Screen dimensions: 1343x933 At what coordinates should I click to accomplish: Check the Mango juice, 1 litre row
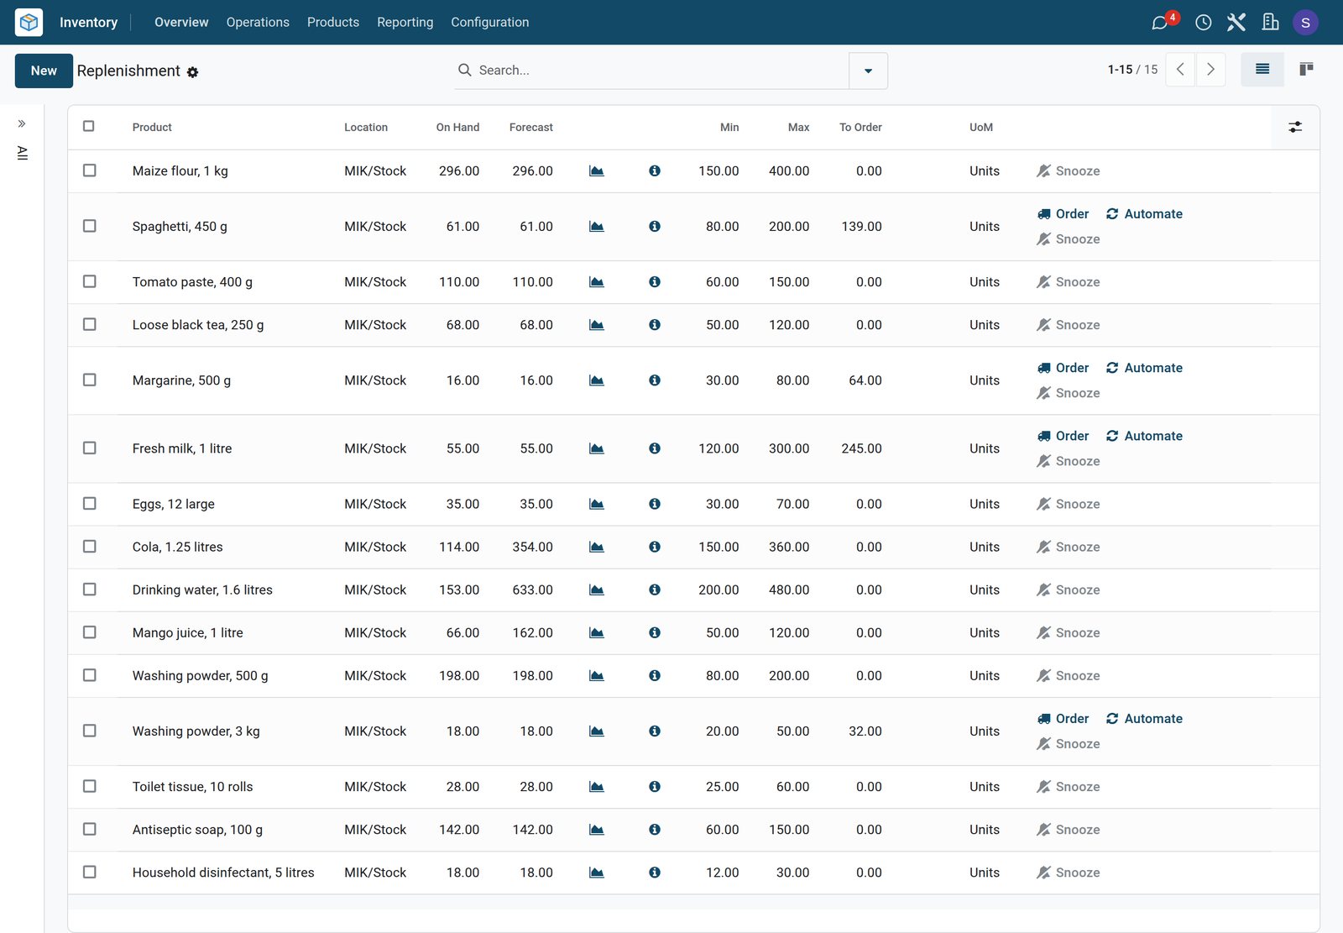point(90,632)
